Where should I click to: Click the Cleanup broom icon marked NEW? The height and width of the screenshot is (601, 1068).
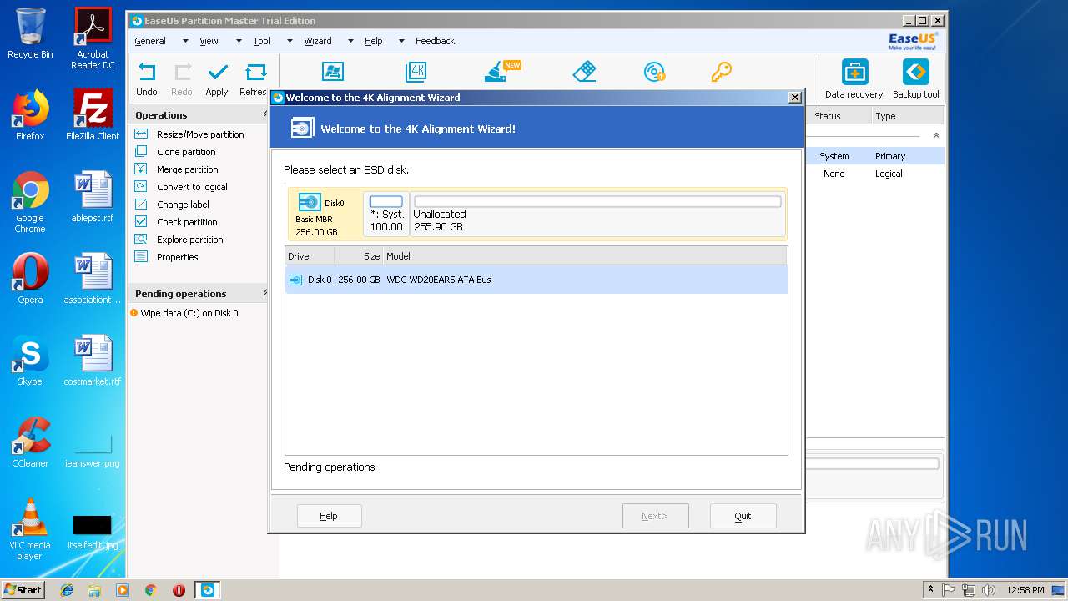(x=502, y=72)
